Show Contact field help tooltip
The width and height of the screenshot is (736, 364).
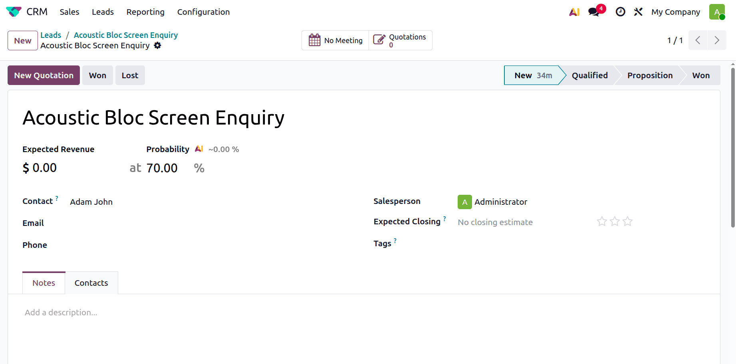57,198
